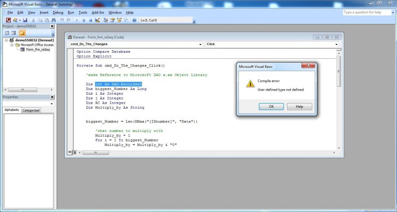Image resolution: width=397 pixels, height=212 pixels.
Task: Switch to the Categorized properties tab
Action: pyautogui.click(x=31, y=111)
